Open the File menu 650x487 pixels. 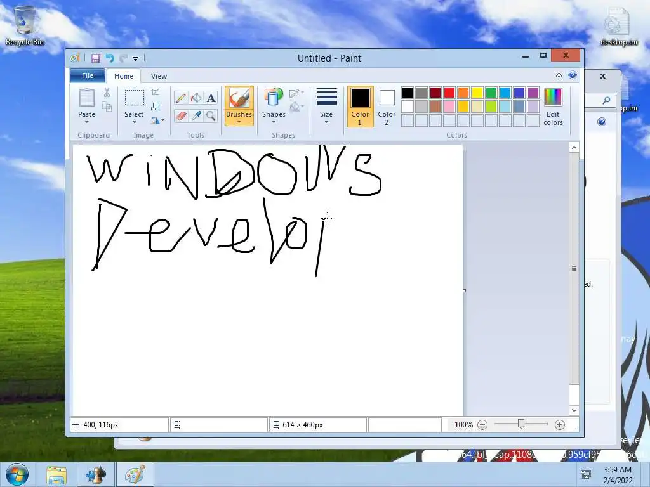(88, 75)
